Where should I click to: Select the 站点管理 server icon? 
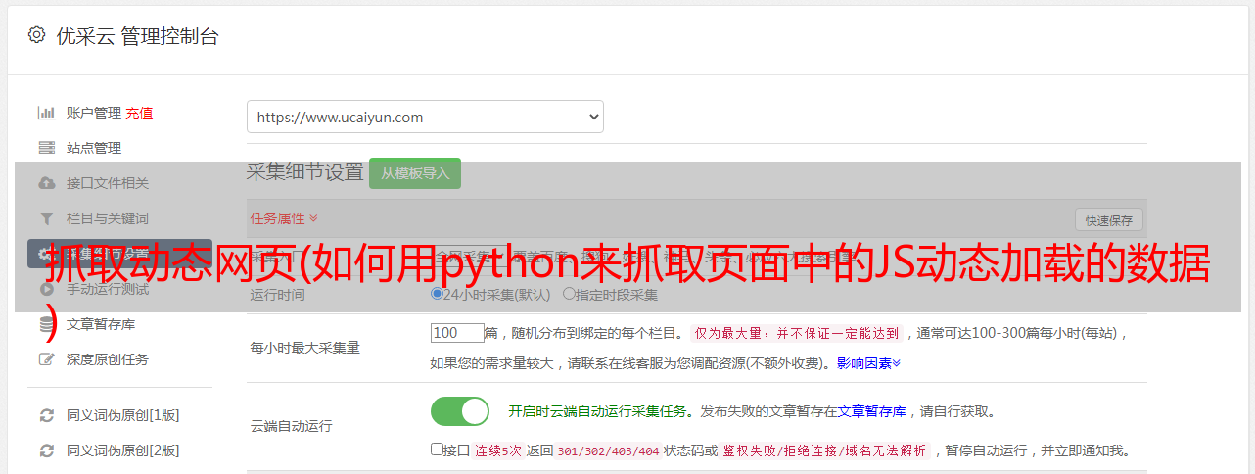46,148
